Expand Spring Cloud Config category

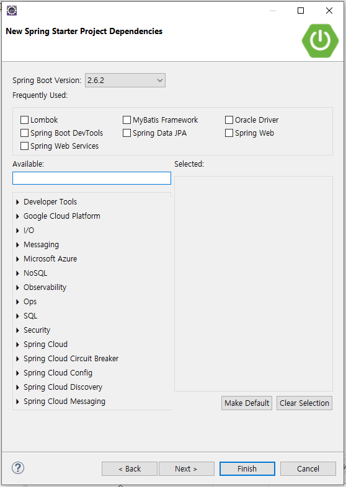(18, 374)
